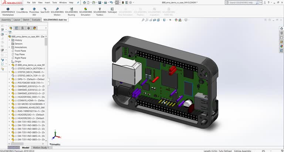Open the View menu
The image size is (284, 152).
pyautogui.click(x=40, y=3)
